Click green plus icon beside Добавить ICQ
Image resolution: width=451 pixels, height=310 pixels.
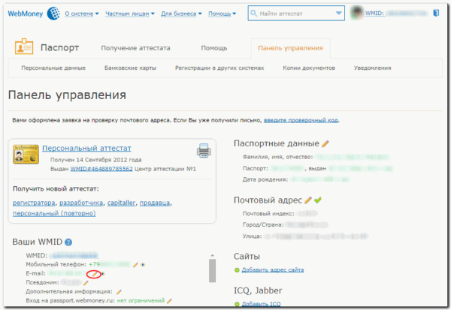click(x=237, y=304)
